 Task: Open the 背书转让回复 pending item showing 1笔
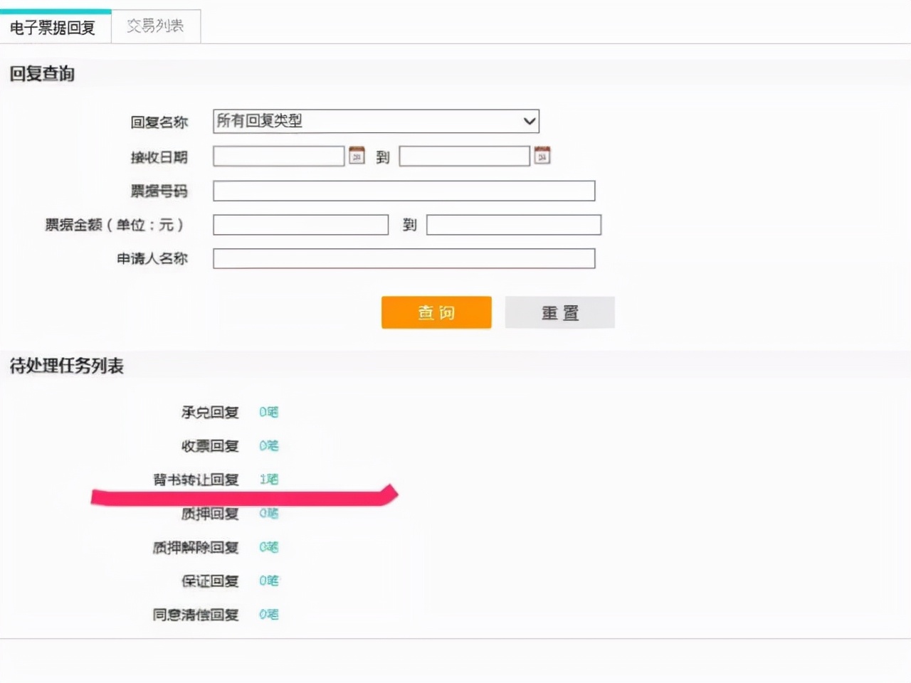(269, 480)
